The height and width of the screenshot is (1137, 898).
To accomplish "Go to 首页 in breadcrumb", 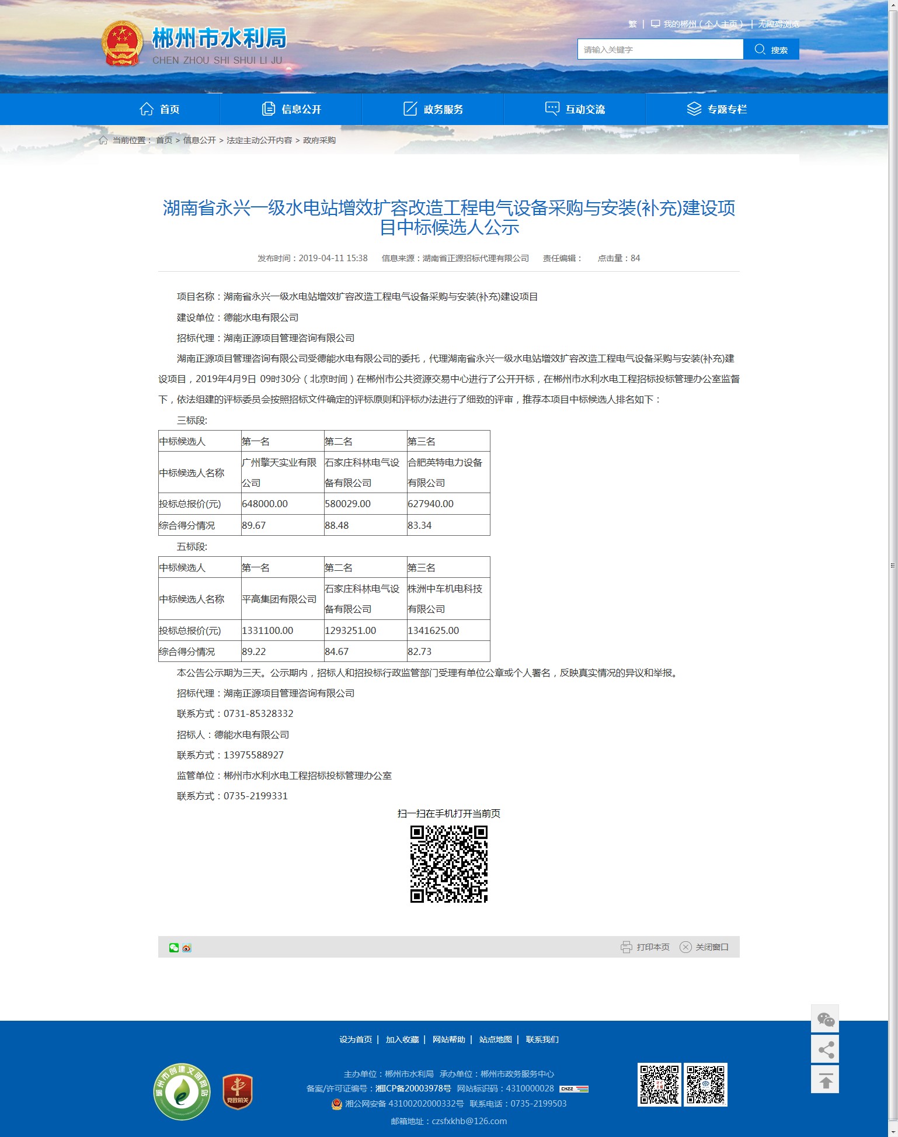I will pos(164,140).
